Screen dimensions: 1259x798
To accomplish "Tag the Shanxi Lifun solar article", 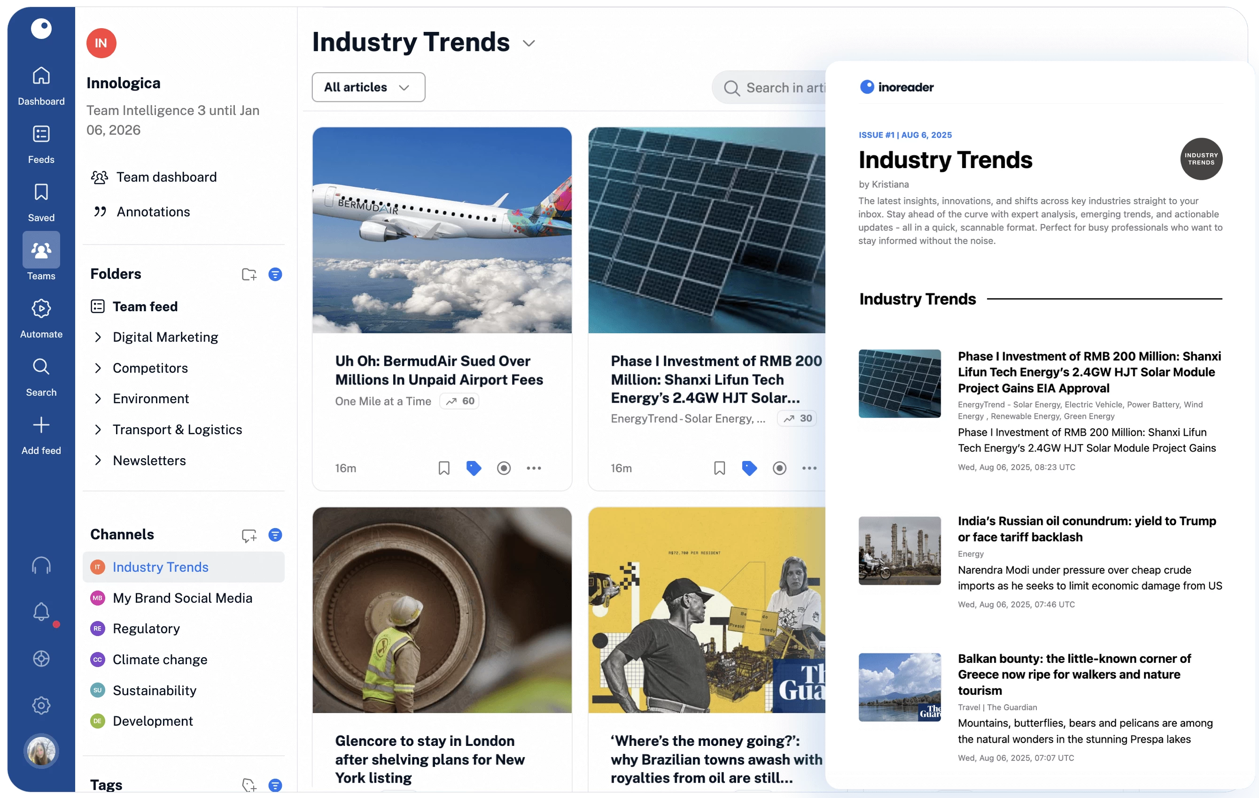I will tap(749, 468).
